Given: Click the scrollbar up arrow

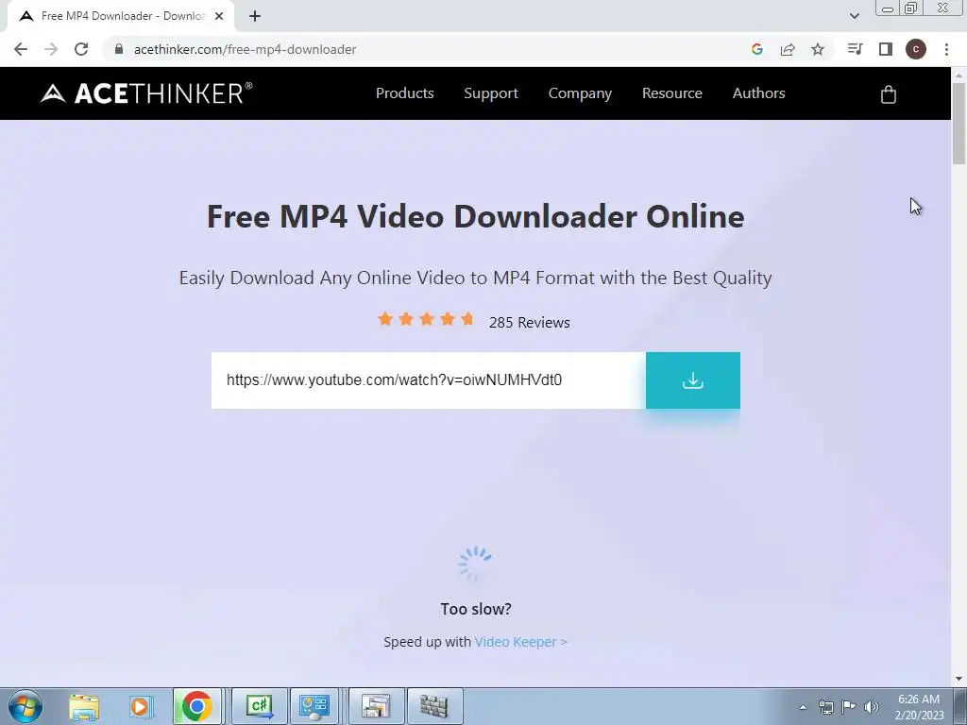Looking at the screenshot, I should [x=959, y=75].
